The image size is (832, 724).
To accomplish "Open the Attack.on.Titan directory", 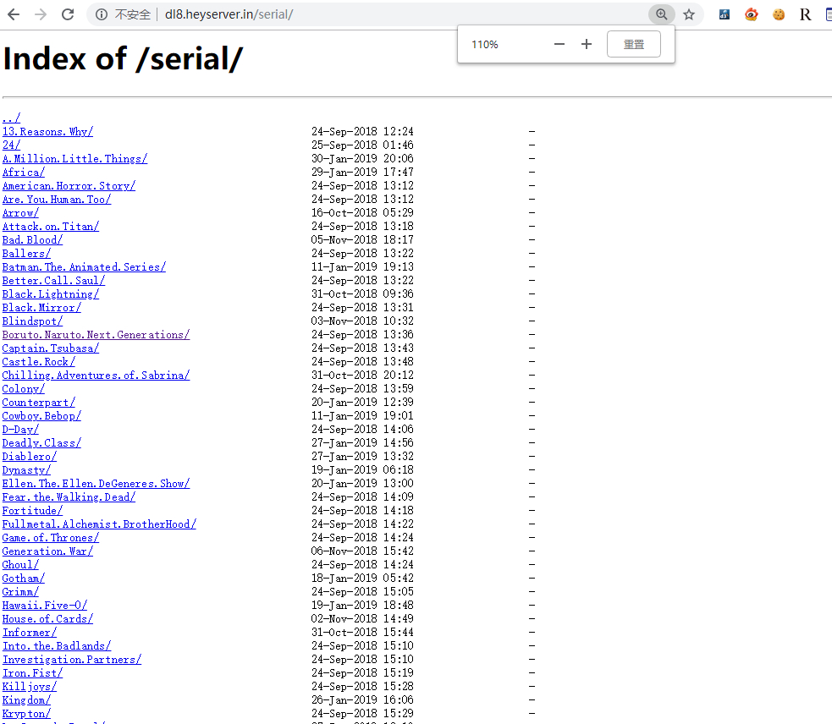I will 50,227.
